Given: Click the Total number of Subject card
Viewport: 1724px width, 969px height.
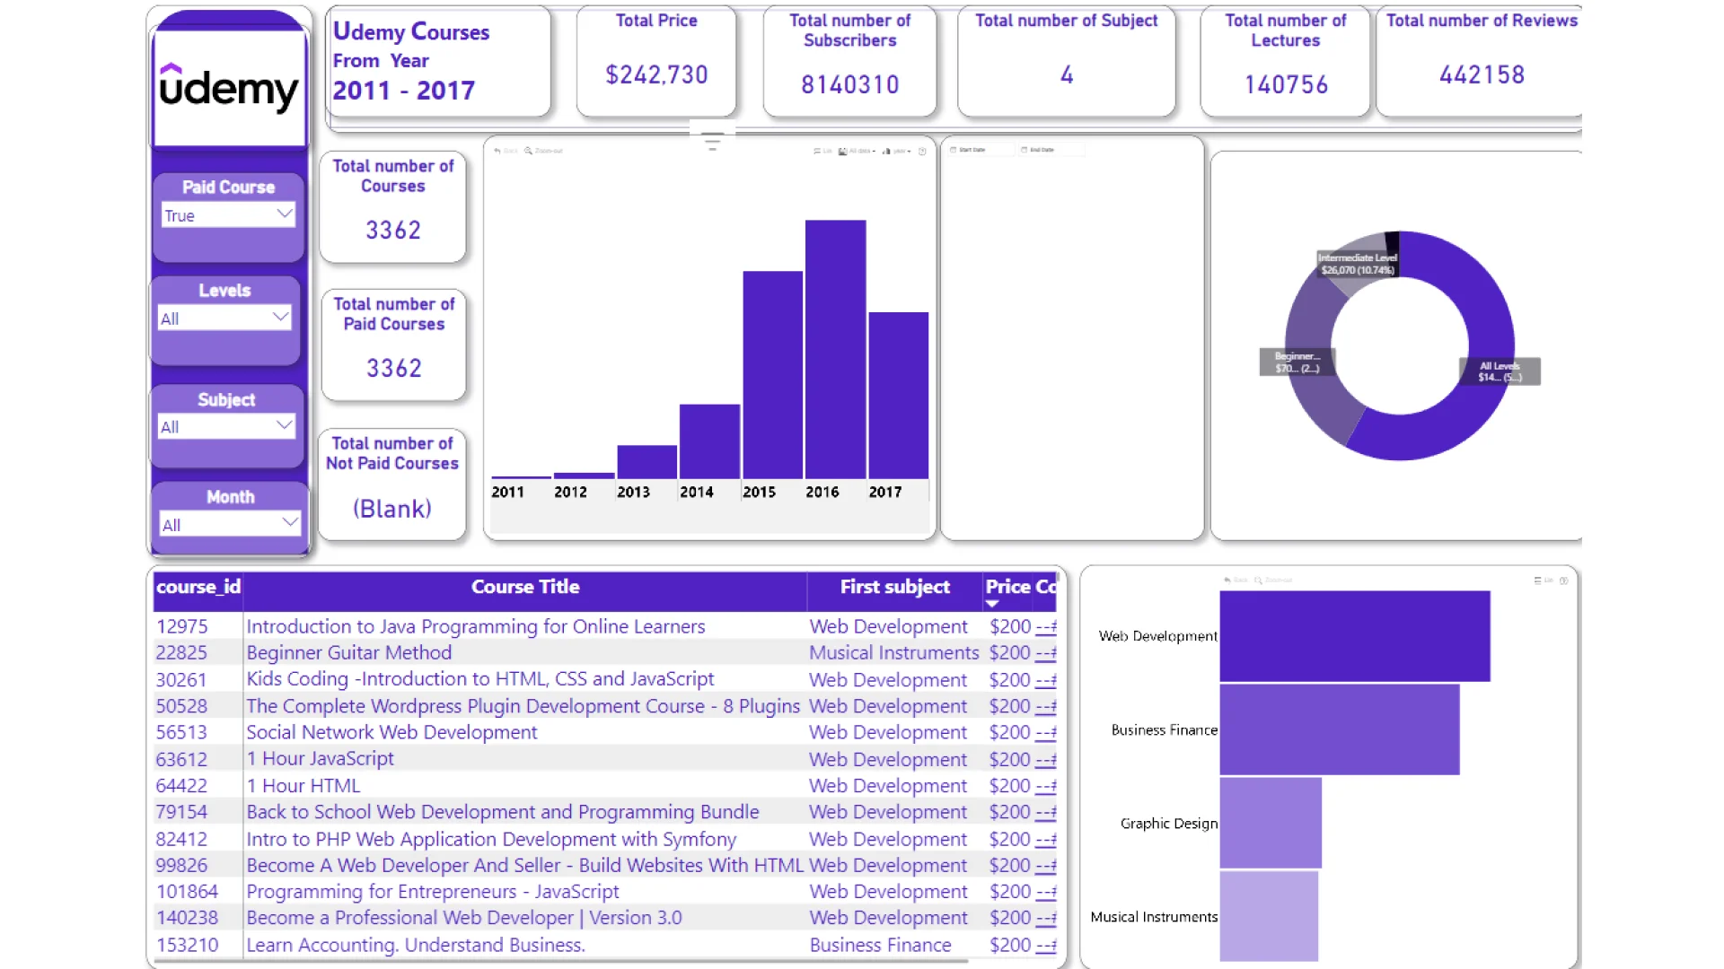Looking at the screenshot, I should point(1066,61).
